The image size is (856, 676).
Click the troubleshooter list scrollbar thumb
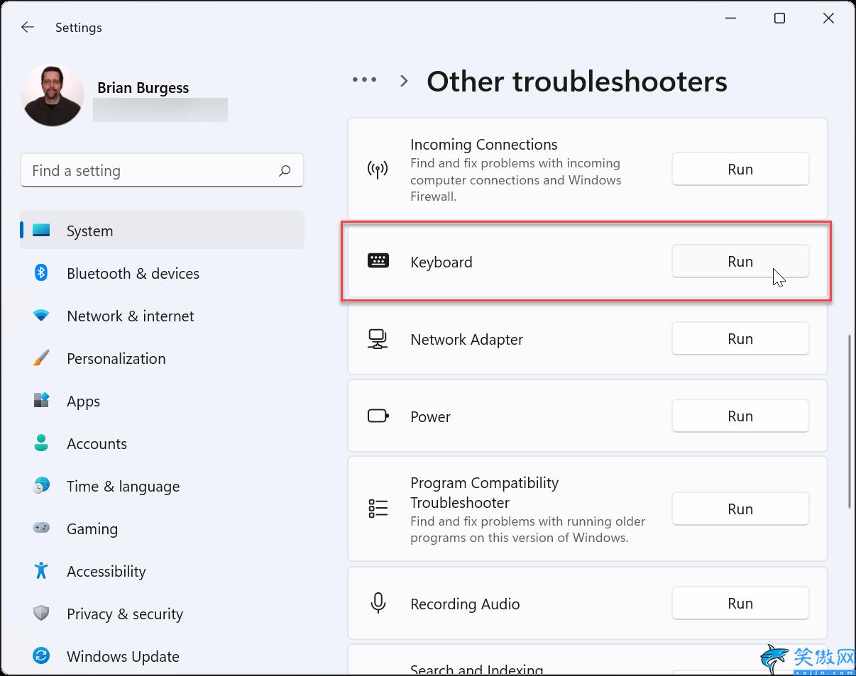(849, 421)
